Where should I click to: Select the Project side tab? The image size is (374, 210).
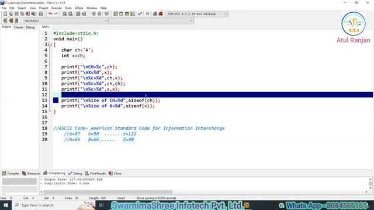6,27
